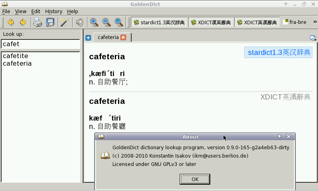The width and height of the screenshot is (318, 191).
Task: Toggle the XDICT漢英辭典 dictionary in toolbar
Action: (x=211, y=22)
